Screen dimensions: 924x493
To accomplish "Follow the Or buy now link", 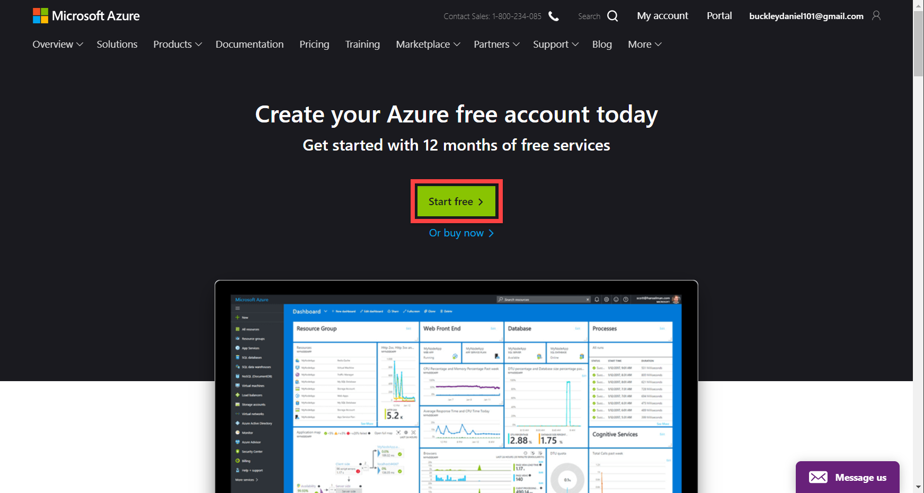I will coord(461,233).
